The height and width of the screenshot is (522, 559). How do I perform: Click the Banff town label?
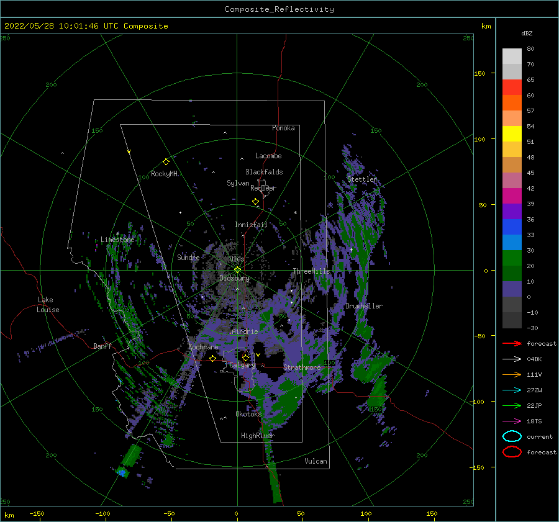pos(102,346)
